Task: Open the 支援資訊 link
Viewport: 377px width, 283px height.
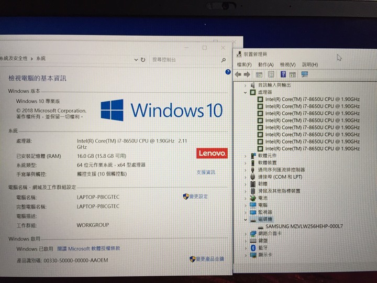Action: click(206, 172)
